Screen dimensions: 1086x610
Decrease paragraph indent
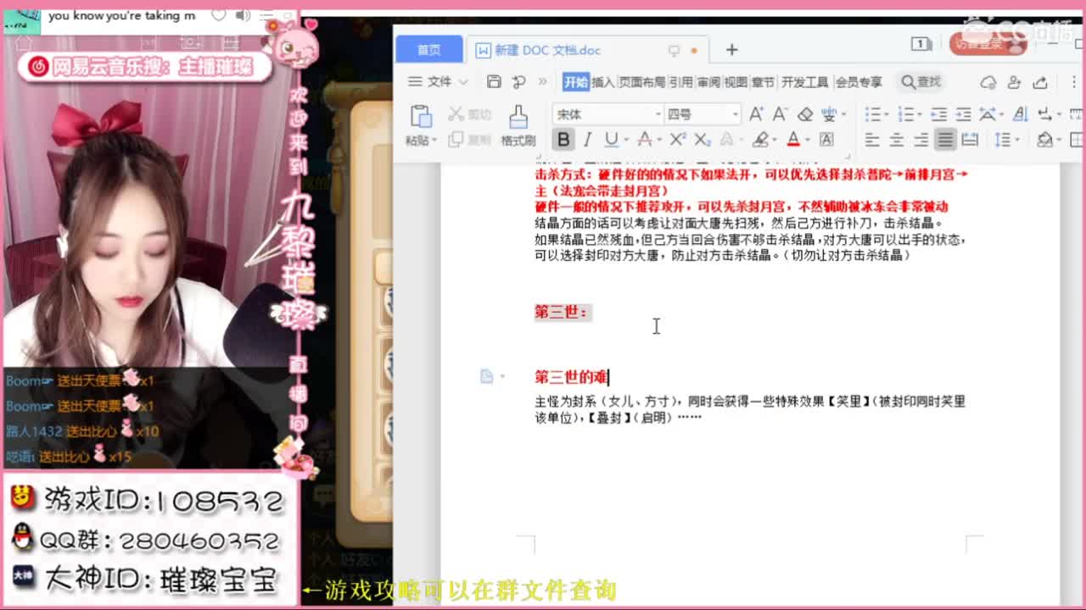point(938,114)
